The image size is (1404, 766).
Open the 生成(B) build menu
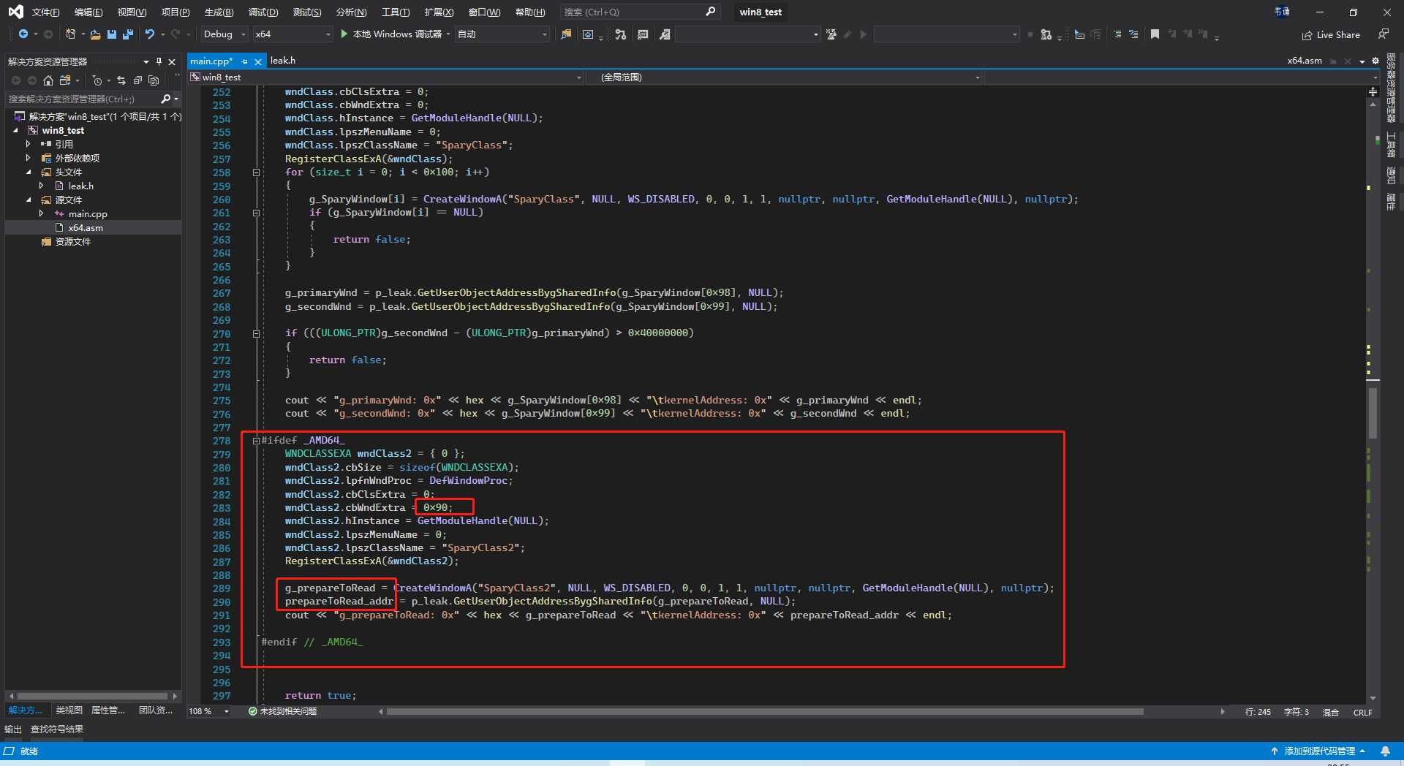219,12
